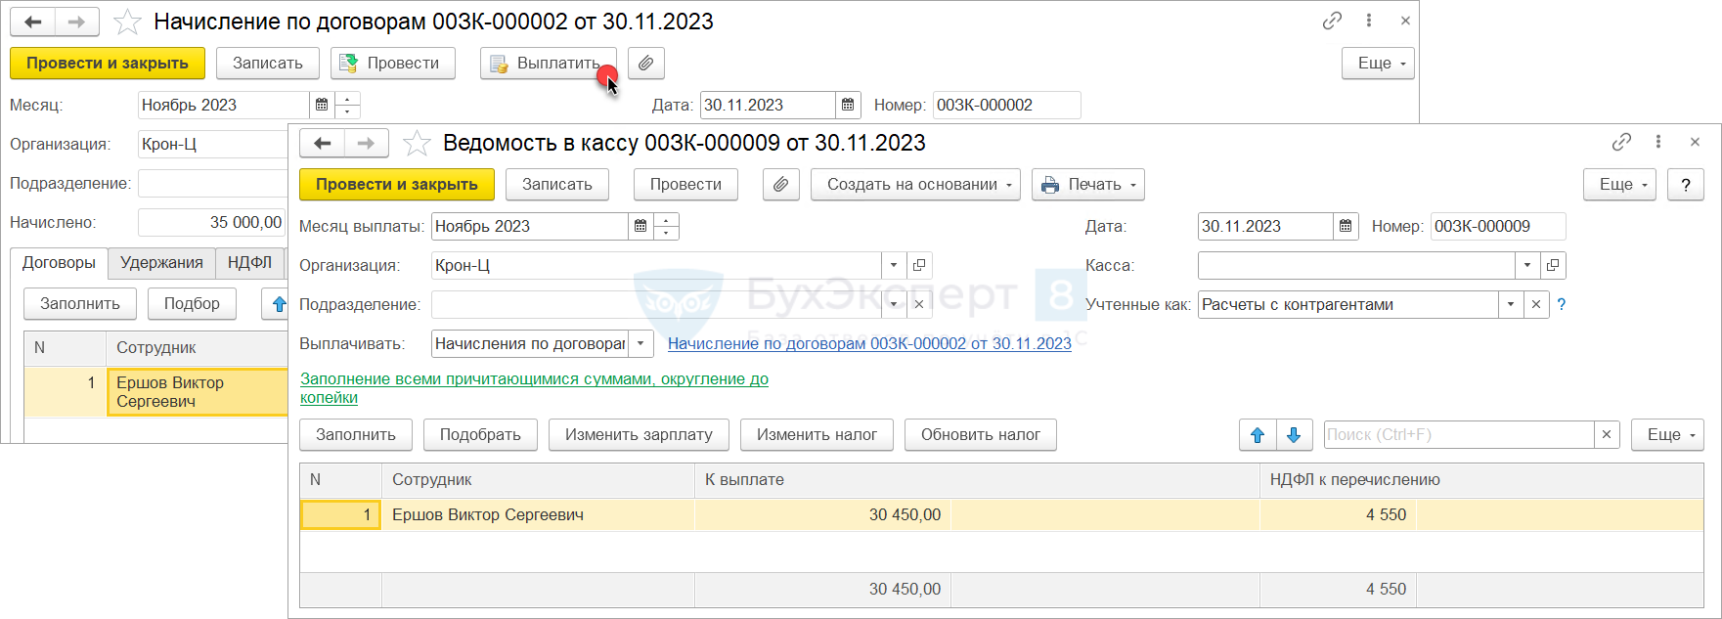Click Записать in Начисление window
Image resolution: width=1722 pixels, height=619 pixels.
click(x=268, y=64)
